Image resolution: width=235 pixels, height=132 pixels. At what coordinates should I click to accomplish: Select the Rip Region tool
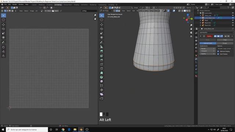pos(102,98)
